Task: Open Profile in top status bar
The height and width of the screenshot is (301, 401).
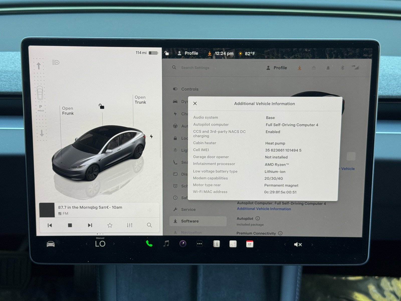Action: [x=188, y=53]
